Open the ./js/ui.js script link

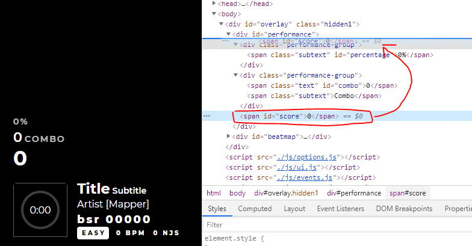coord(296,167)
